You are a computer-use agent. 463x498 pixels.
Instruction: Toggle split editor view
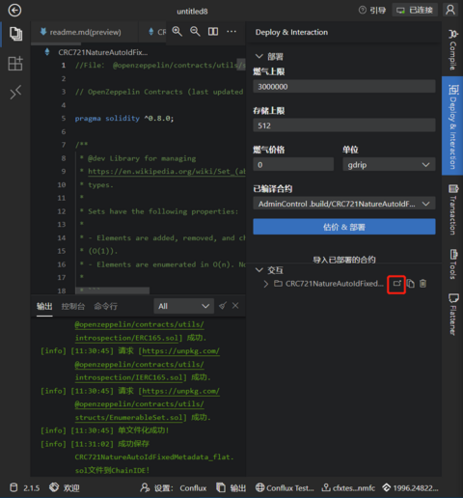pyautogui.click(x=213, y=32)
